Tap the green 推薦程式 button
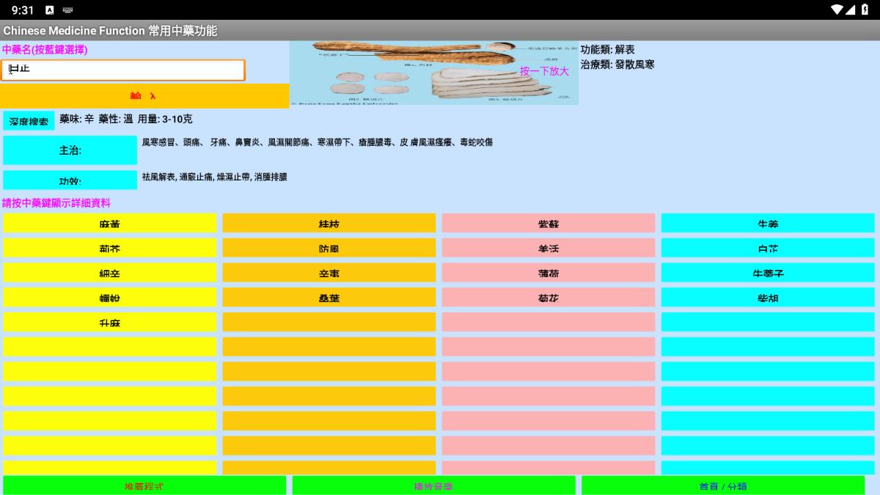This screenshot has height=495, width=880. [x=144, y=485]
